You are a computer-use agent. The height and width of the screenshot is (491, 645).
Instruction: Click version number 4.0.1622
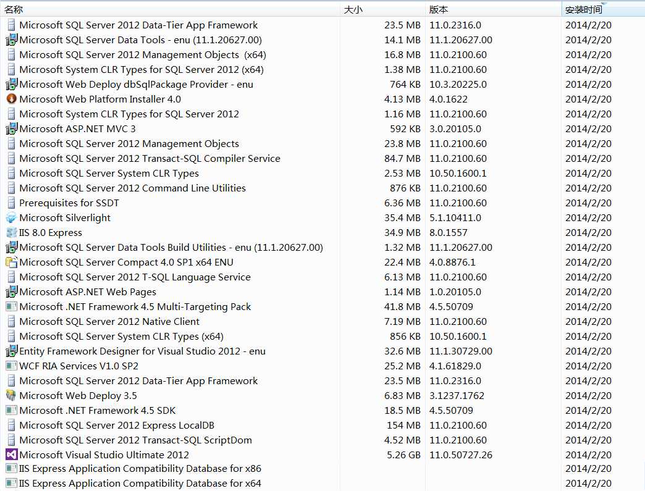[449, 99]
